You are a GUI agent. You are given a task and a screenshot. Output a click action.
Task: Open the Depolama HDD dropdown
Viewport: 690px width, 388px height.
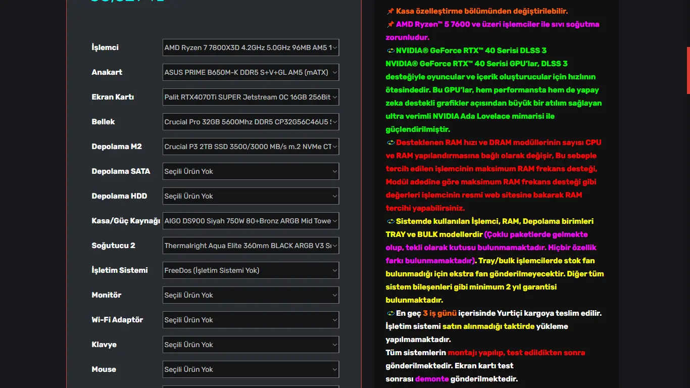(x=251, y=196)
